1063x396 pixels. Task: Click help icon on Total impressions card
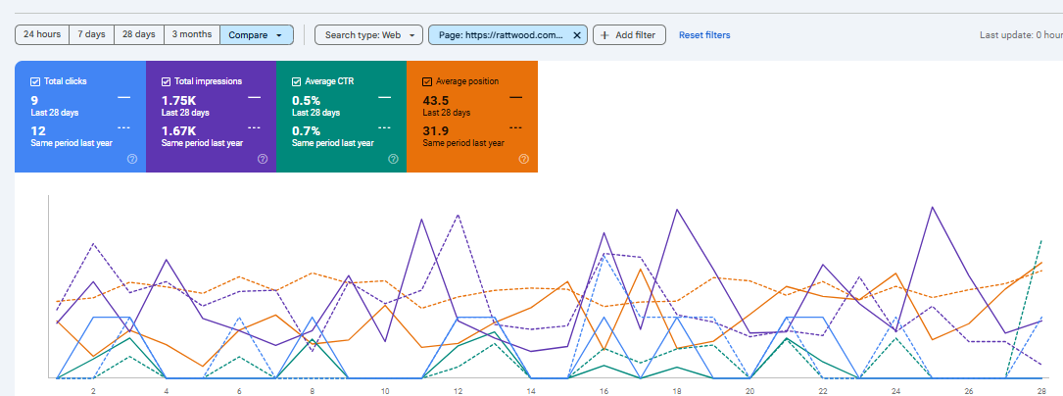262,159
